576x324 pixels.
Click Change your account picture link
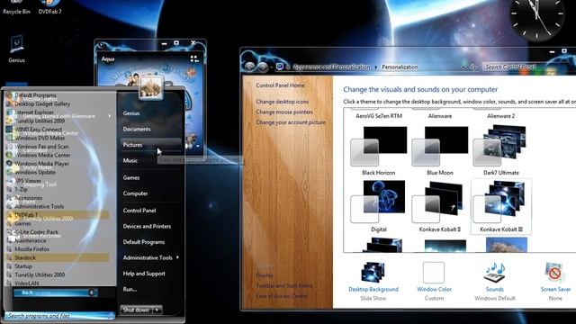(x=291, y=122)
